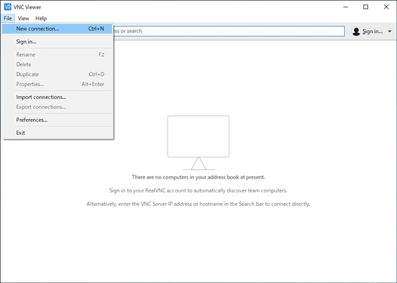Image resolution: width=397 pixels, height=283 pixels.
Task: Choose New connection... from File menu
Action: pyautogui.click(x=57, y=28)
